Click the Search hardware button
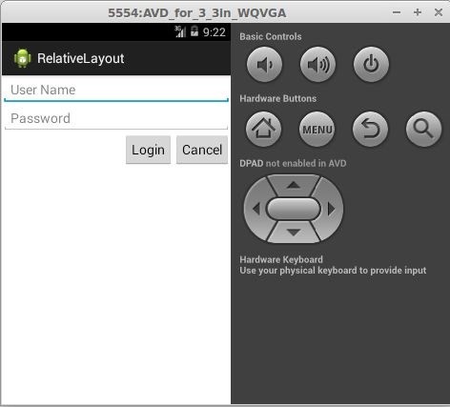The width and height of the screenshot is (450, 407). tap(423, 130)
